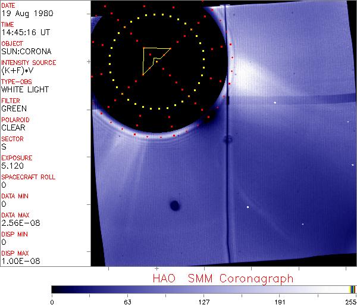The image size is (357, 305).
Task: Click the date value 19 Aug 1980
Action: [22, 13]
